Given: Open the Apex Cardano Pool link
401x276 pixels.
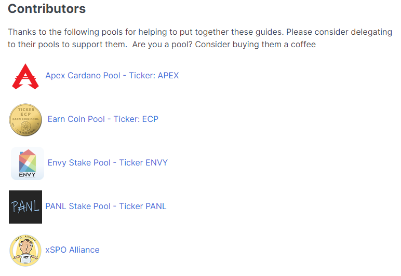Looking at the screenshot, I should [x=112, y=76].
